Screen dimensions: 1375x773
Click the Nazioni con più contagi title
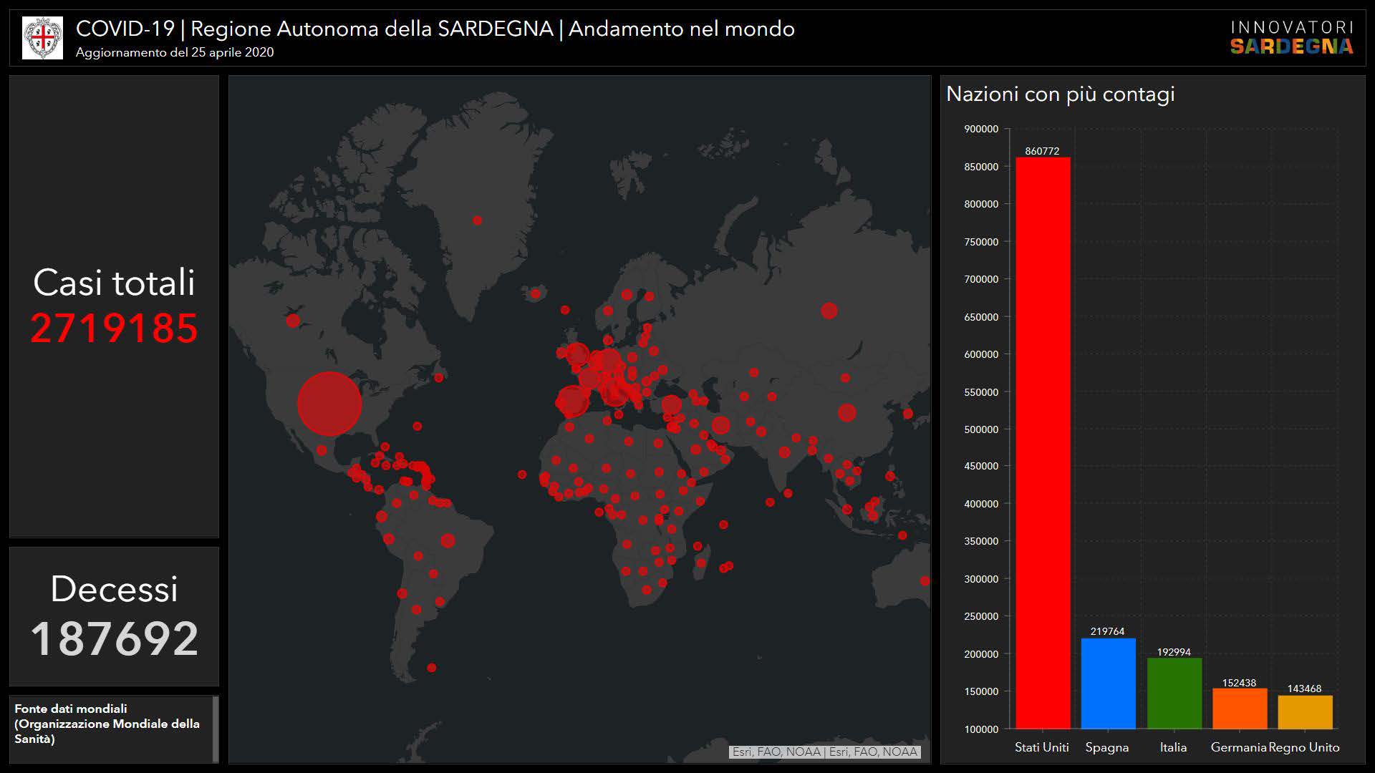click(1060, 94)
